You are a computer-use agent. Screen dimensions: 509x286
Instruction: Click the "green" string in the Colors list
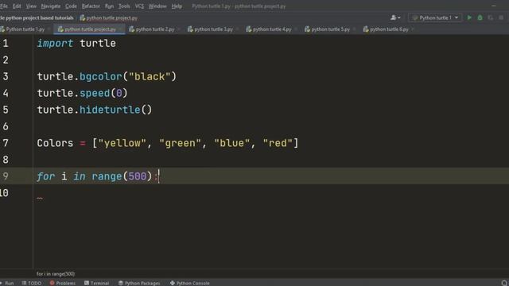tap(181, 143)
